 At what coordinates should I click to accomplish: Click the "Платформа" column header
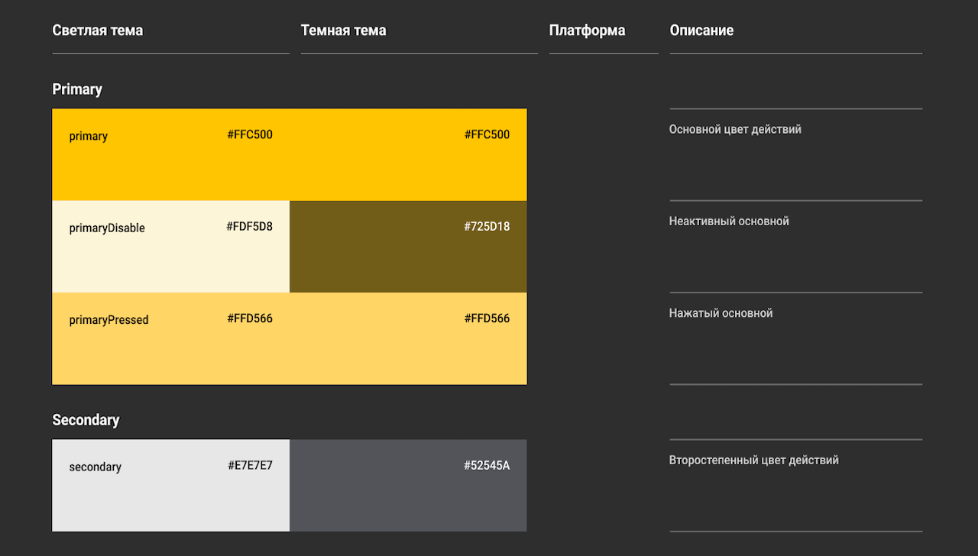pos(588,31)
